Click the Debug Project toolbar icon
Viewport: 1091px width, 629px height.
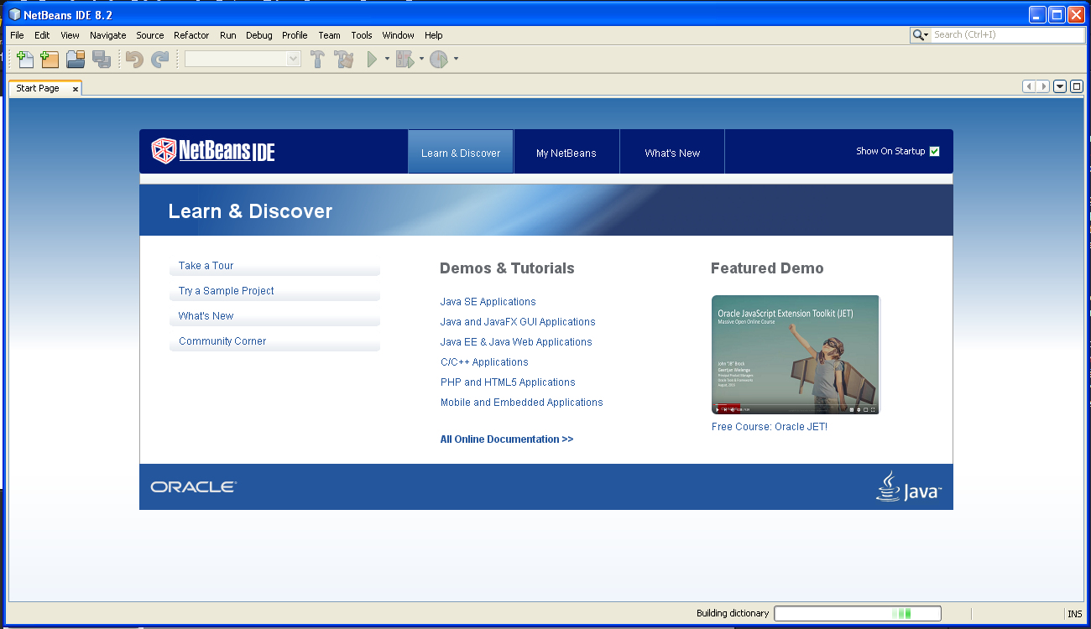[405, 59]
